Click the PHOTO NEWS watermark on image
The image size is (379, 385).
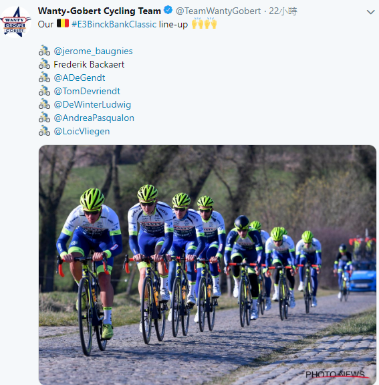(x=336, y=374)
